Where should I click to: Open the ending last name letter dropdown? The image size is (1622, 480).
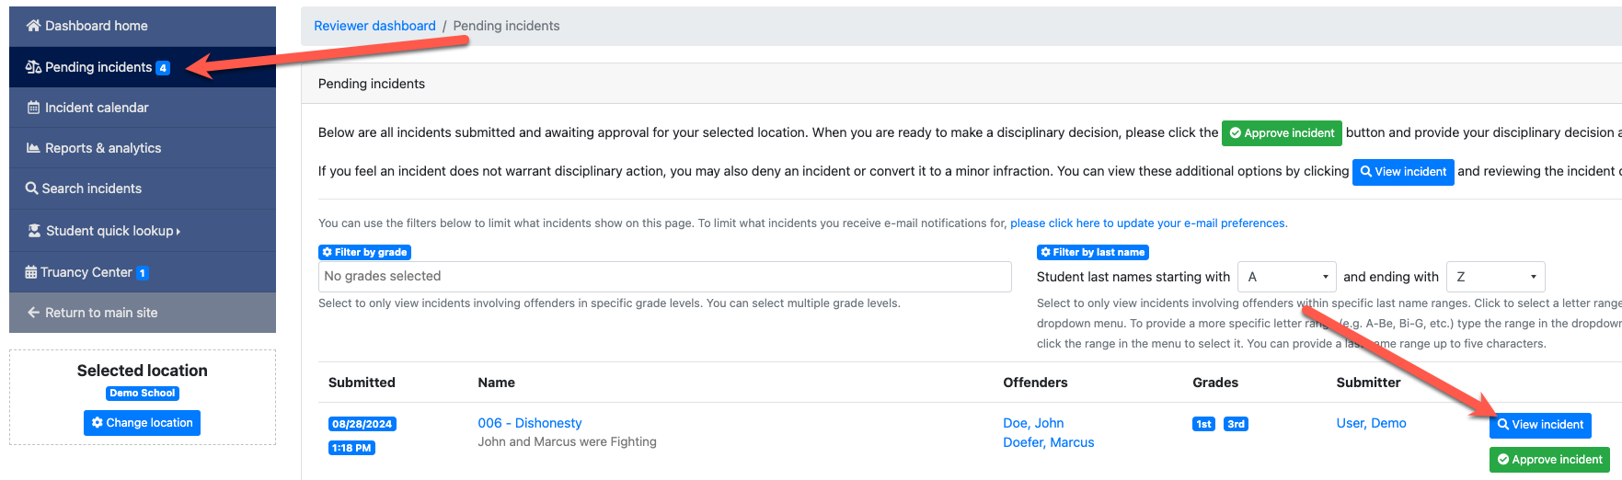click(x=1495, y=277)
